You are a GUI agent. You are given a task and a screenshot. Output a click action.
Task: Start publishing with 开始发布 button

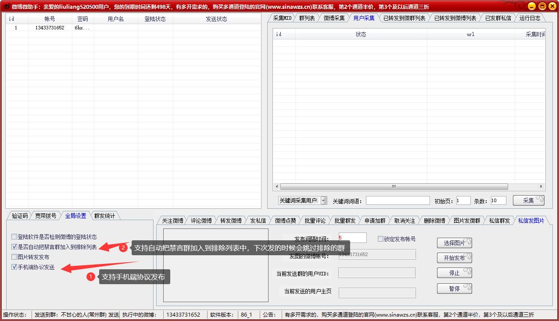pyautogui.click(x=455, y=258)
